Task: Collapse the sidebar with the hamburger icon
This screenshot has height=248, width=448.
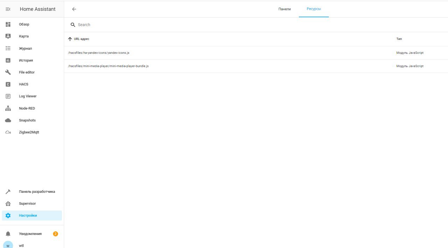Action: 8,9
